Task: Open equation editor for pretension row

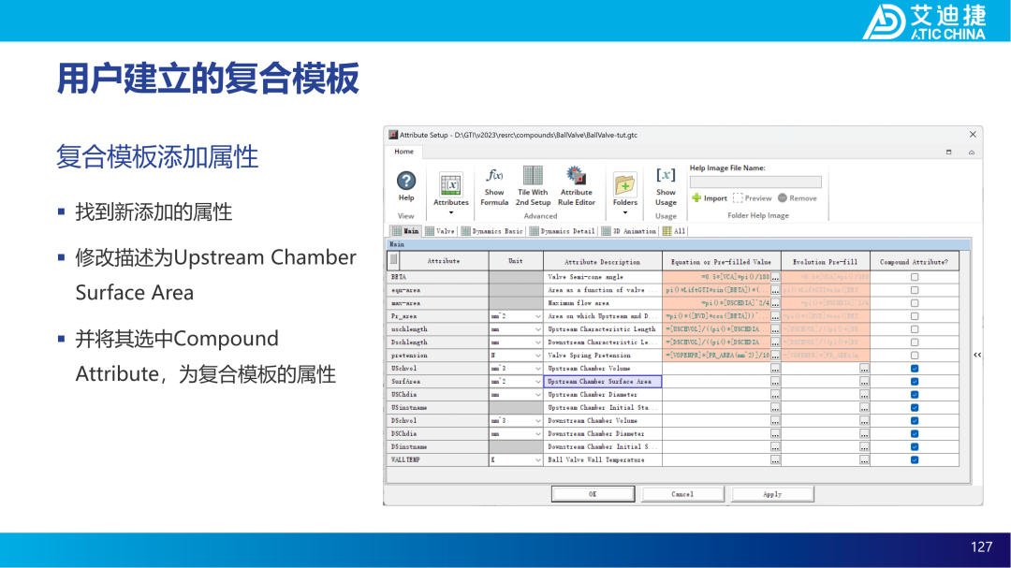Action: [775, 356]
